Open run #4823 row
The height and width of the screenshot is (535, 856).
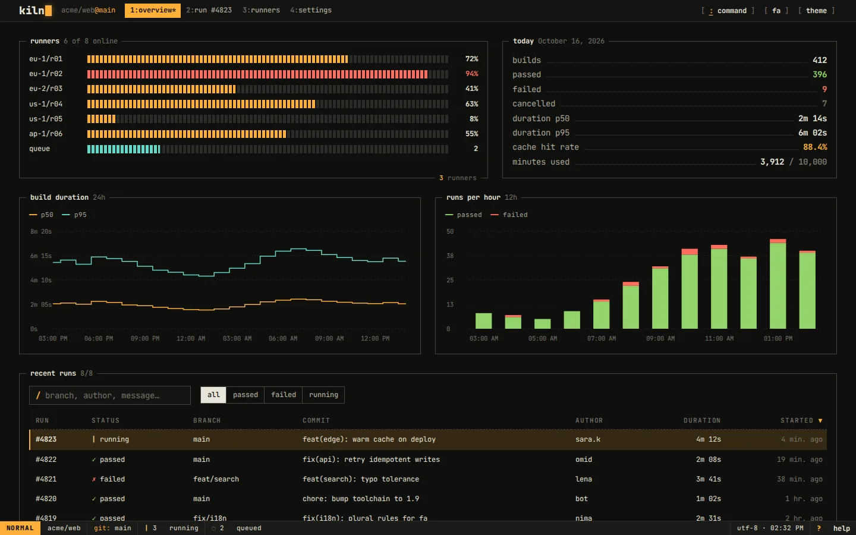click(x=428, y=439)
